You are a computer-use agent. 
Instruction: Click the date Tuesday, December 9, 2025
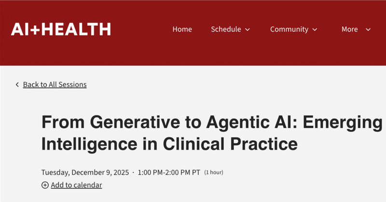[x=85, y=172]
